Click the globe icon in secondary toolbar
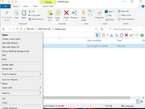This screenshot has width=145, height=109. pyautogui.click(x=142, y=35)
